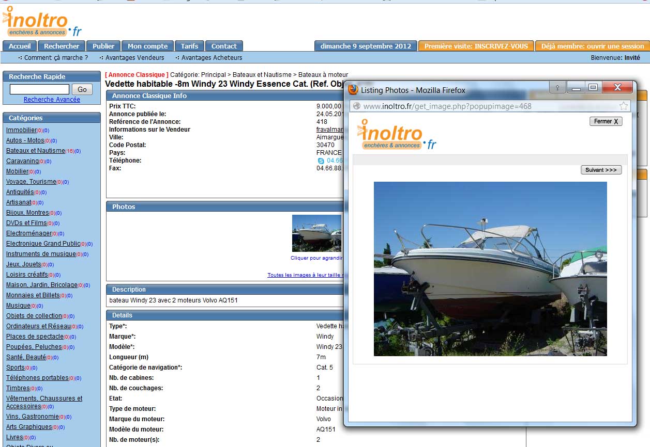650x447 pixels.
Task: Focus the Recherche Rapide text field
Action: click(x=39, y=89)
